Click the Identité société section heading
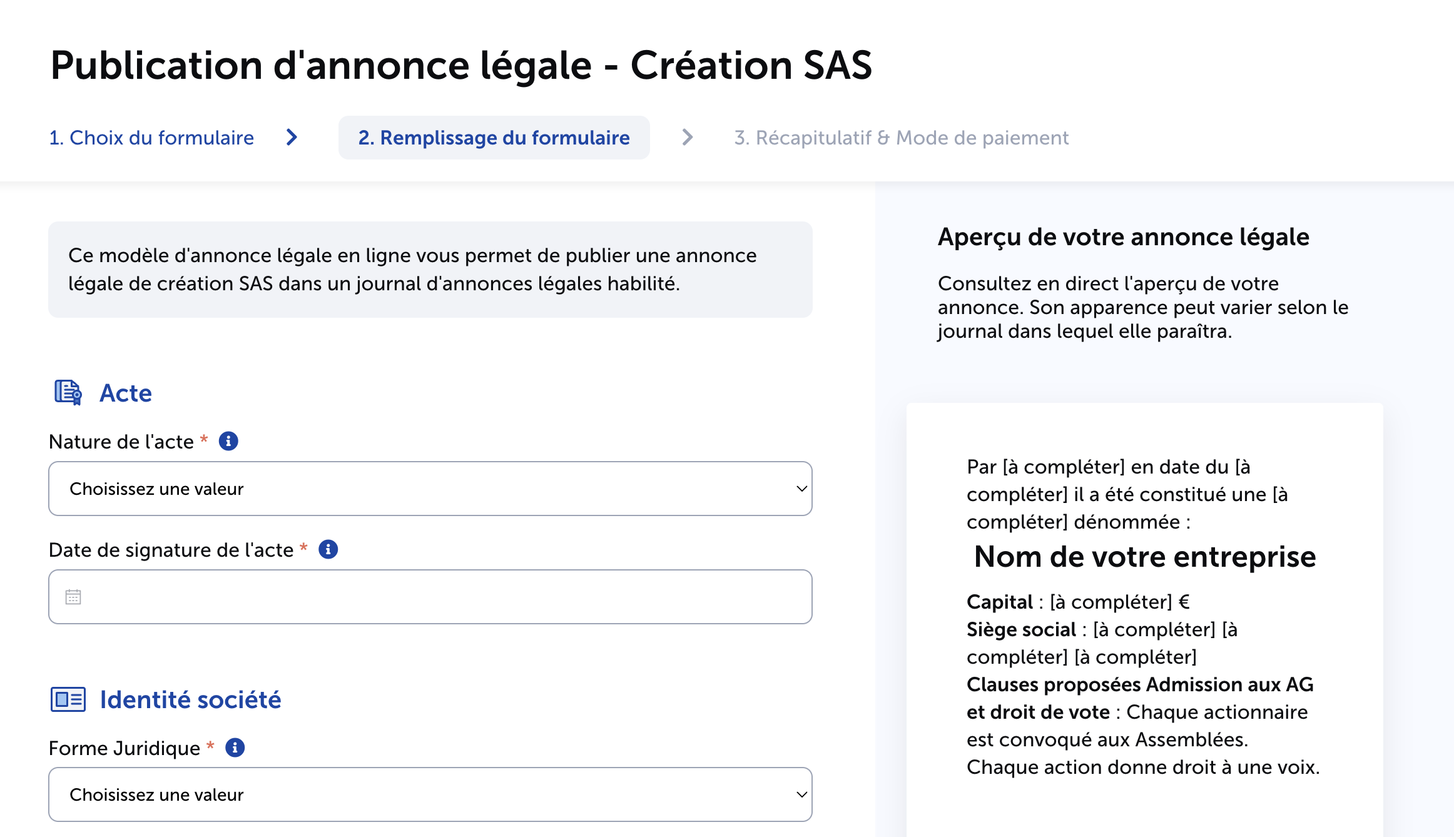The width and height of the screenshot is (1454, 837). 190,699
